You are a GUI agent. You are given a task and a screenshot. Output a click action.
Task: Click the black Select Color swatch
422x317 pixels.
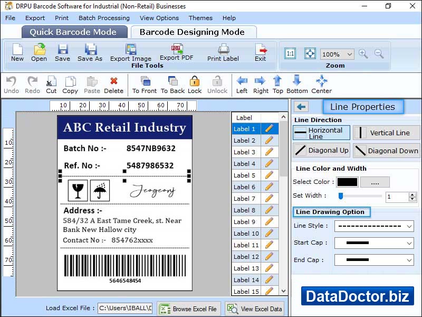coord(348,182)
